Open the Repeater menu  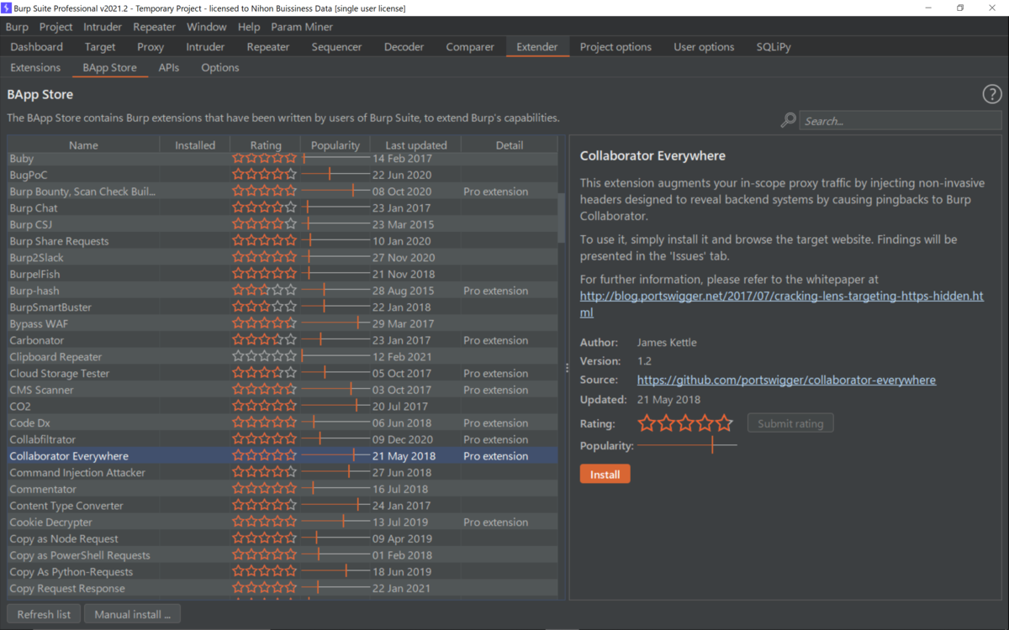pyautogui.click(x=154, y=27)
